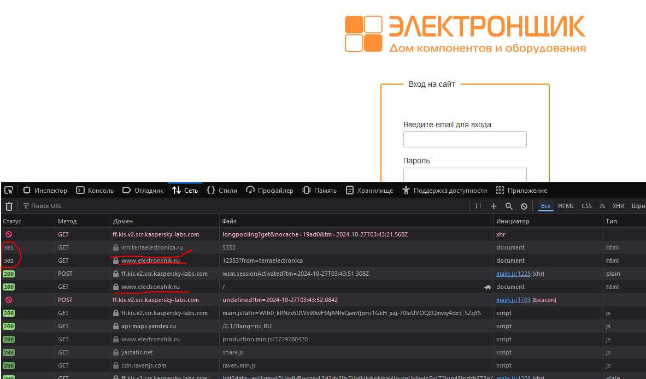Switch to the Память tab
Viewport: 646px width, 379px height.
point(319,191)
